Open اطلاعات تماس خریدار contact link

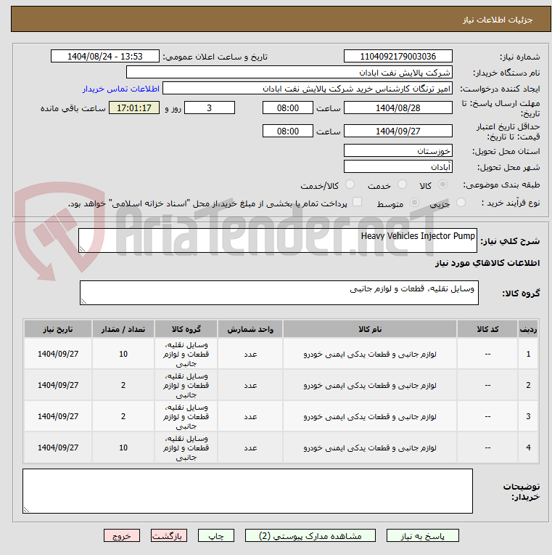pos(121,89)
